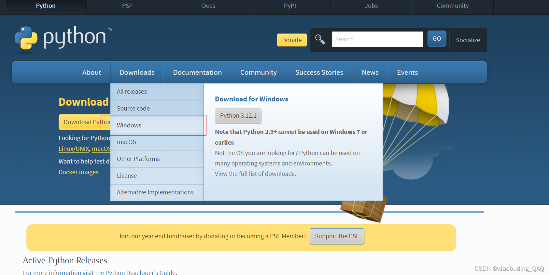
Task: Click the Active Python Releases heading
Action: tap(65, 260)
